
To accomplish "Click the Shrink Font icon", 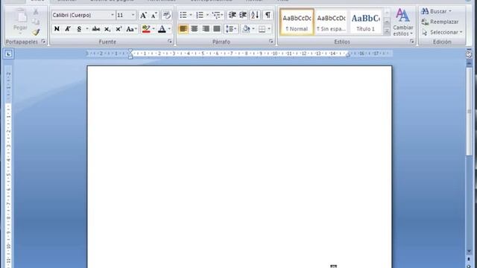I will tap(154, 15).
